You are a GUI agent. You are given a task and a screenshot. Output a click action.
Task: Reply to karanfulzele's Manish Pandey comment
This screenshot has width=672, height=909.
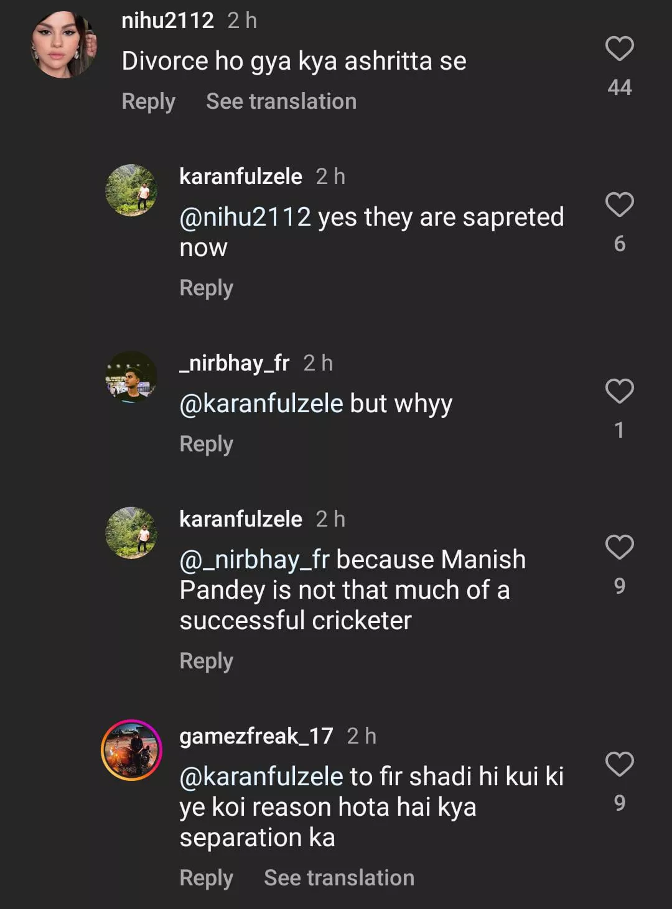[x=206, y=661]
